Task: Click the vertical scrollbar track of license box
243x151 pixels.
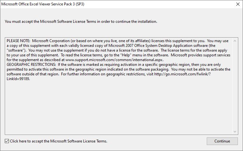Action: (x=235, y=86)
